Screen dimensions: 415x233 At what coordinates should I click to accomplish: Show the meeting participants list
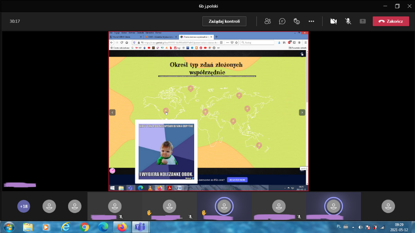click(x=268, y=21)
